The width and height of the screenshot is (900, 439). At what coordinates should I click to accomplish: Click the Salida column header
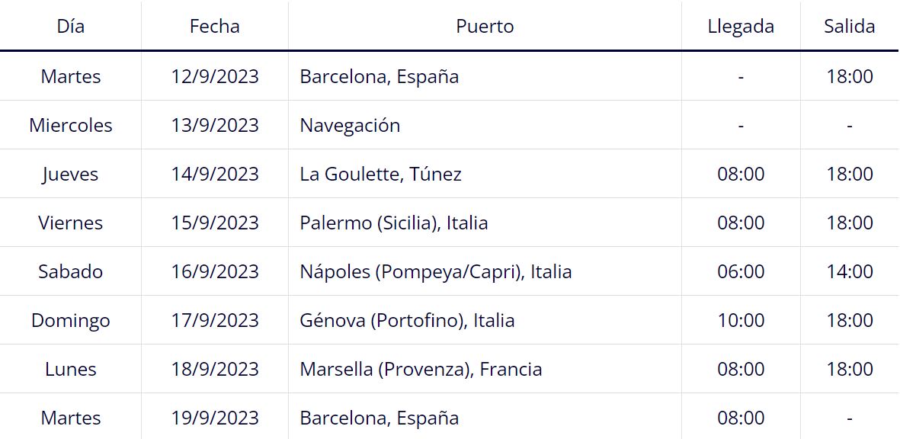(850, 27)
